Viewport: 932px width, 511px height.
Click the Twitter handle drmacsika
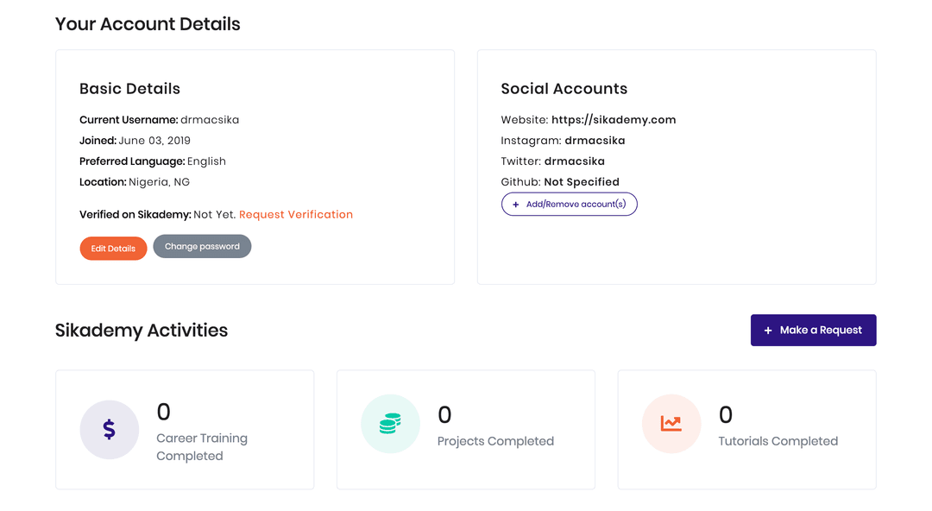(x=574, y=161)
